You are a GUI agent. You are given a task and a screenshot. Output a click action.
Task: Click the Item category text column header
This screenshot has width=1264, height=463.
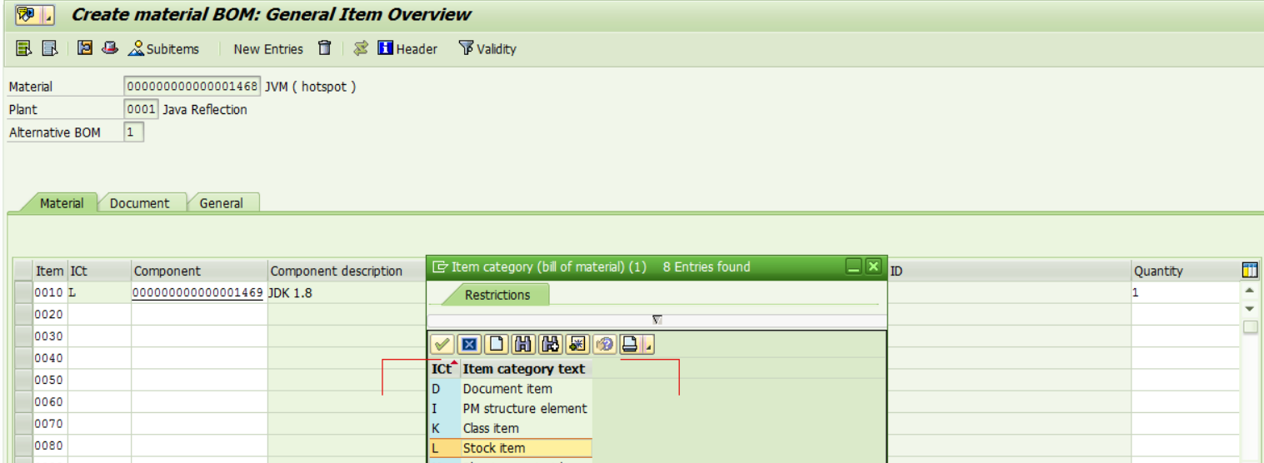click(525, 368)
